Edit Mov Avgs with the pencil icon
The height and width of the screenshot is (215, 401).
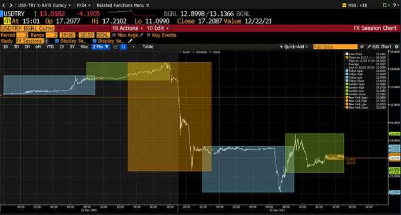(141, 35)
